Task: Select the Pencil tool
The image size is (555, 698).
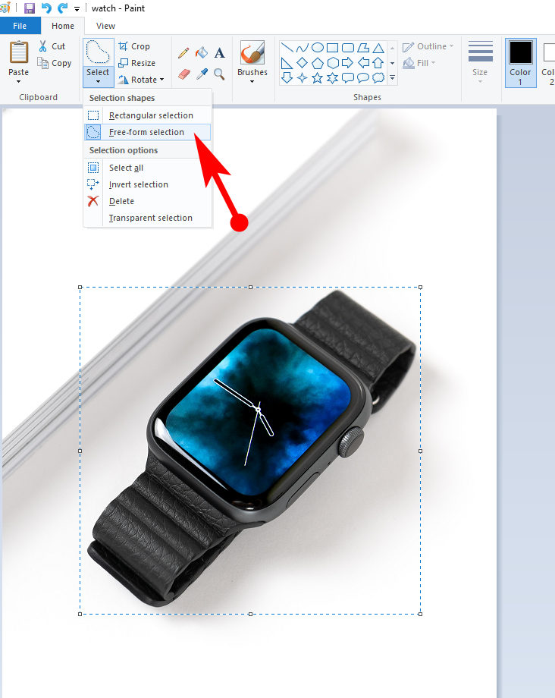Action: [x=183, y=53]
